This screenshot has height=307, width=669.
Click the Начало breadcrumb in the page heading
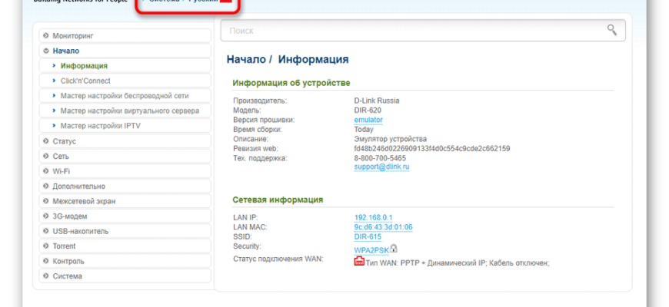246,59
